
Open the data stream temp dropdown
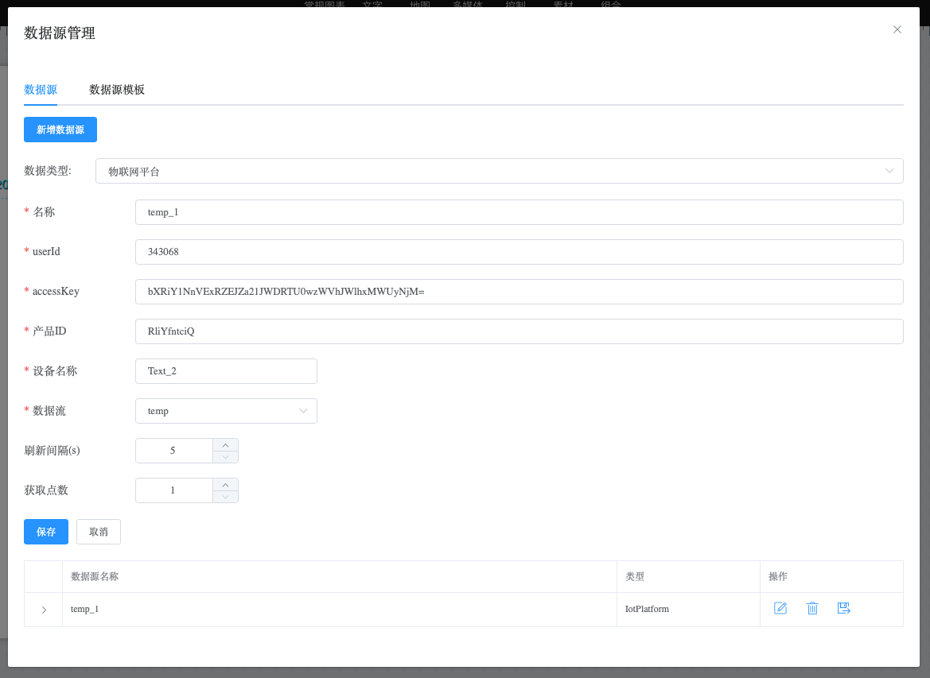tap(226, 411)
